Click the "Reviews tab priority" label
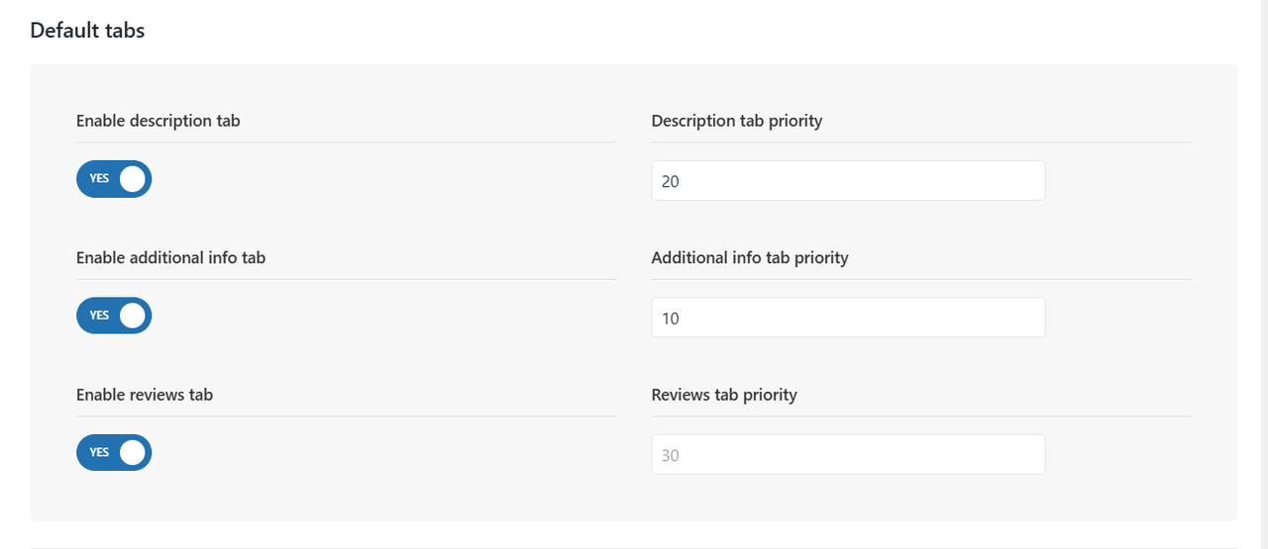The width and height of the screenshot is (1268, 549). [x=723, y=395]
